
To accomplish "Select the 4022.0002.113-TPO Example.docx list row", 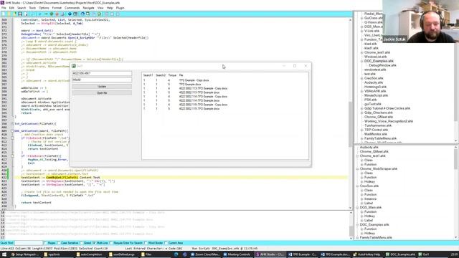I will [x=199, y=92].
